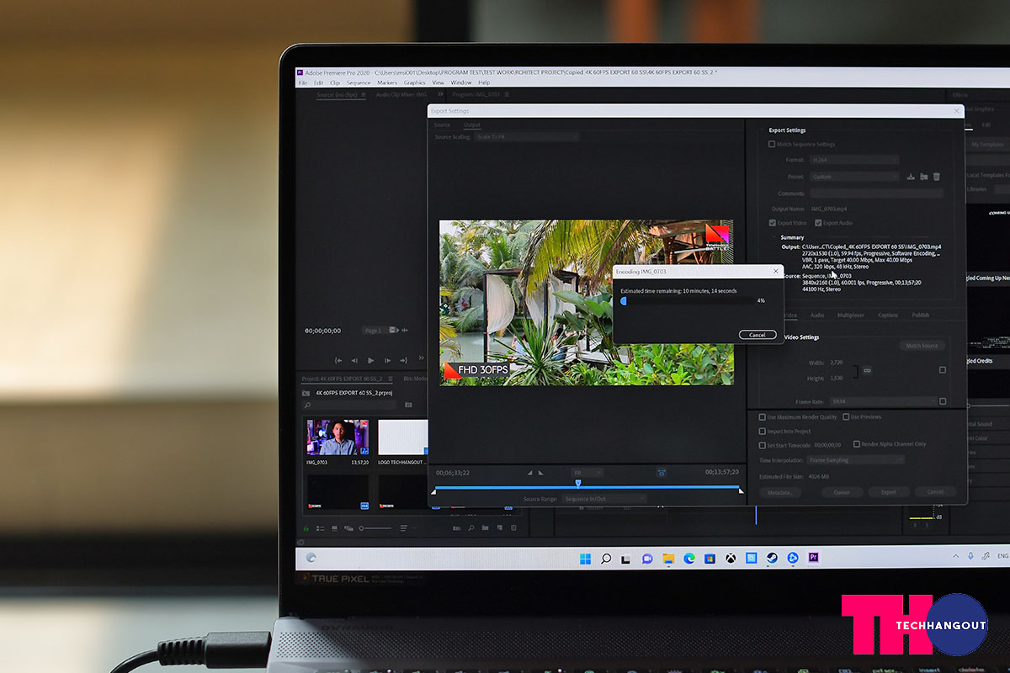Click the Import Preset folder icon

(923, 177)
